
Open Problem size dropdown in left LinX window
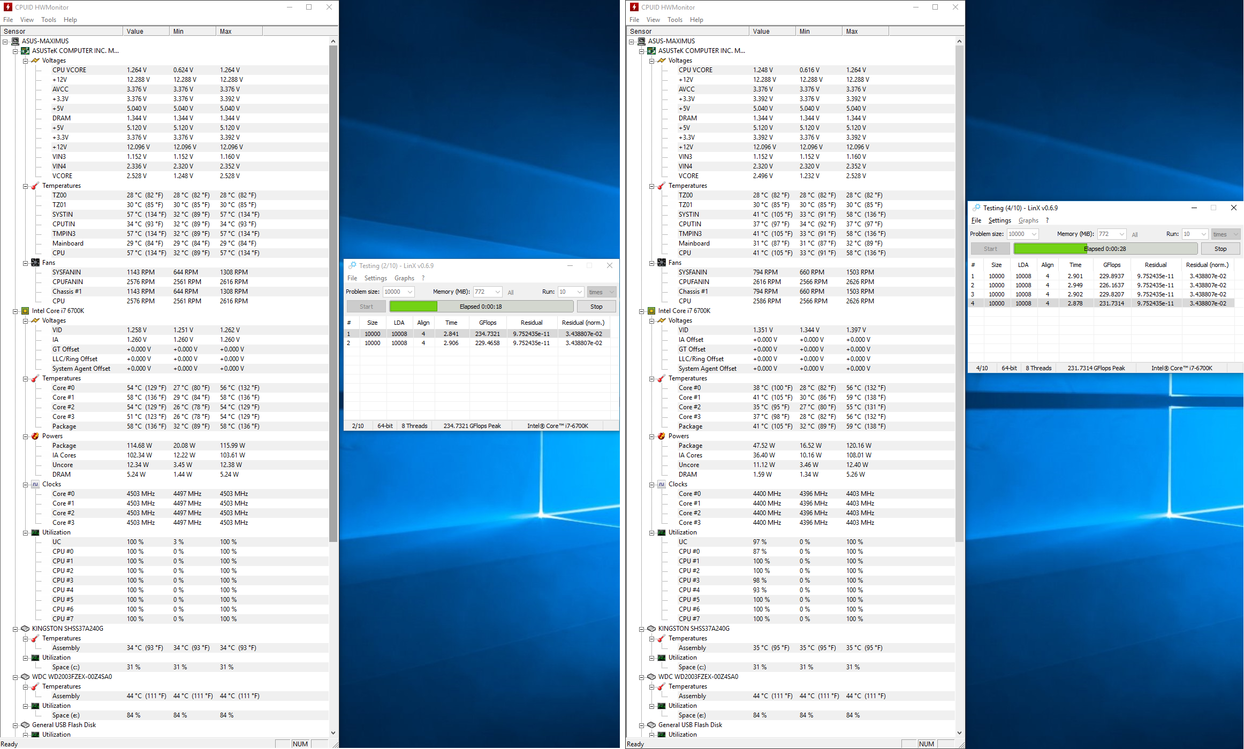click(x=410, y=292)
